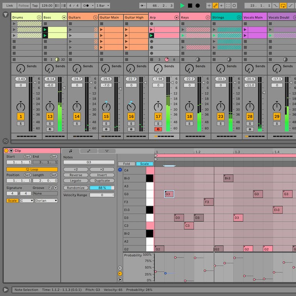Click the metronome icon in toolbar
Image resolution: width=296 pixels, height=296 pixels.
coord(86,5)
